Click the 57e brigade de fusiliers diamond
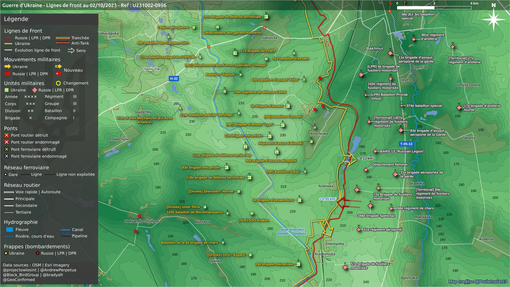 click(x=345, y=267)
